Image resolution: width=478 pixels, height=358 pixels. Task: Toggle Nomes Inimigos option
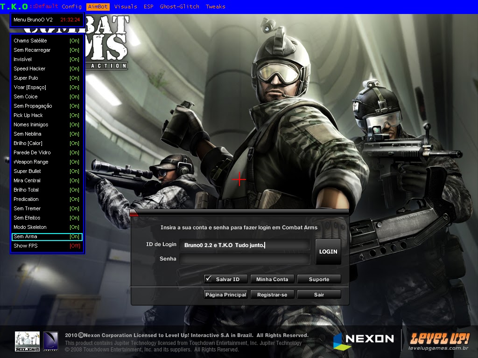47,124
